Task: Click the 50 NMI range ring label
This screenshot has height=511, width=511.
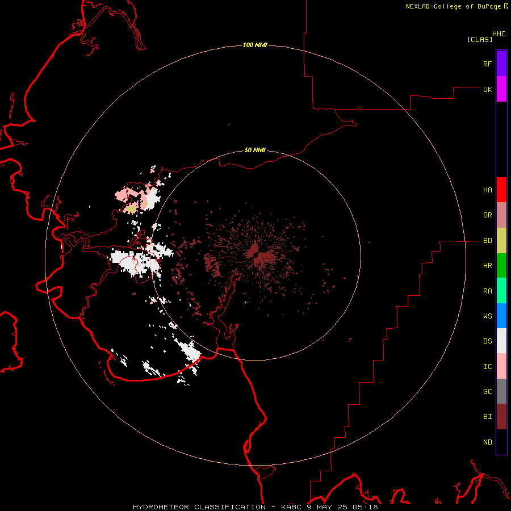Action: pos(255,150)
